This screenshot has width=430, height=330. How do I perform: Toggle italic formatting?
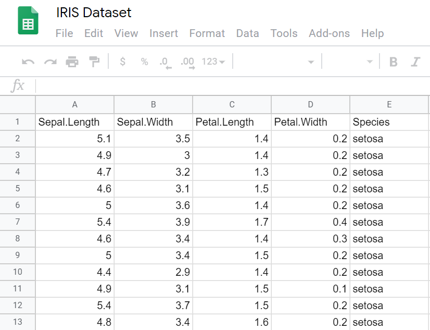415,62
